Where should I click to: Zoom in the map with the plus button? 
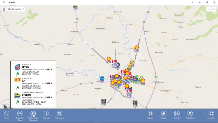(214, 9)
